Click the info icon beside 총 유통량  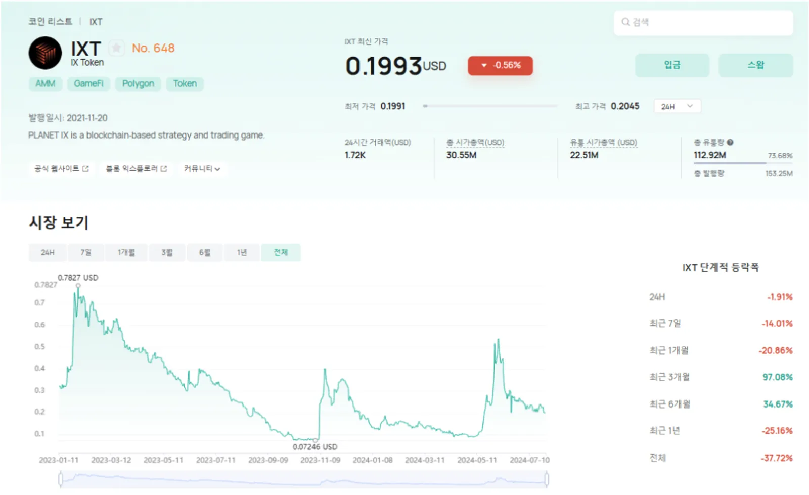click(x=730, y=143)
